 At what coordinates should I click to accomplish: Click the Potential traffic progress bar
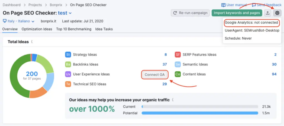200,113
